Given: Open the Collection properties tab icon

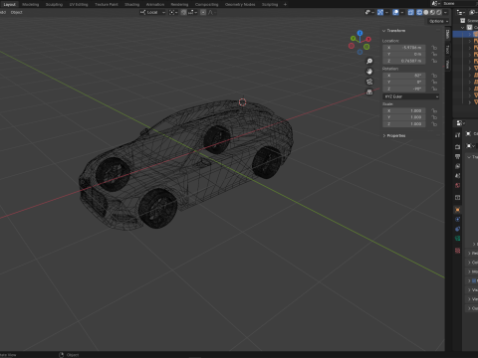Looking at the screenshot, I should tap(457, 198).
